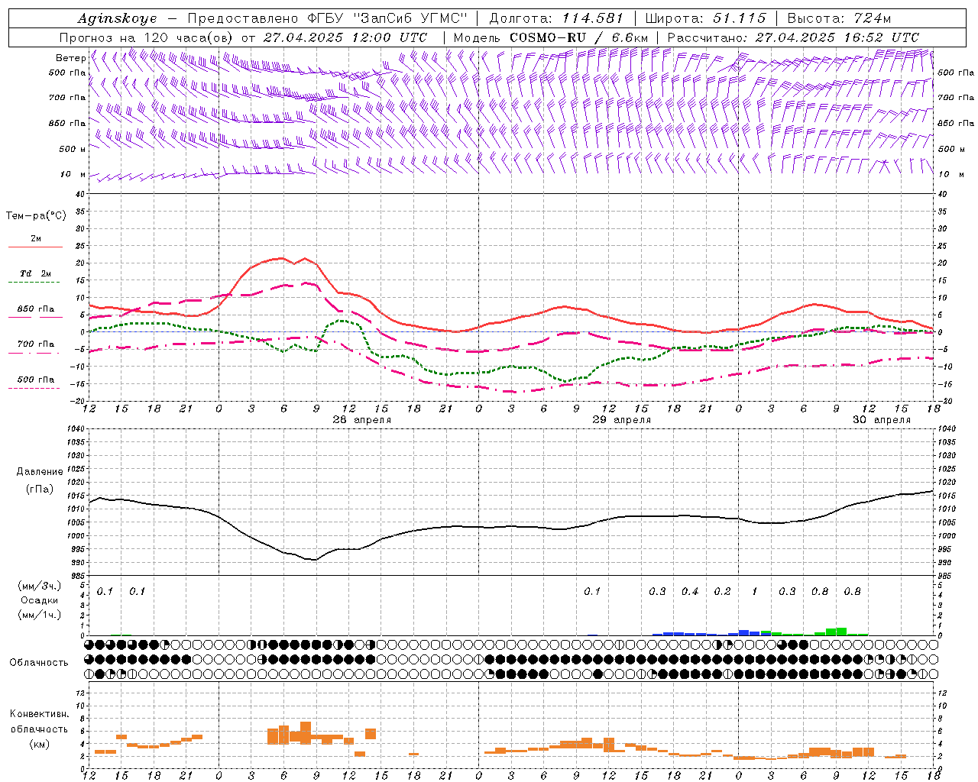
Task: Click the 1 precipitation value above blue bars
Action: click(755, 591)
